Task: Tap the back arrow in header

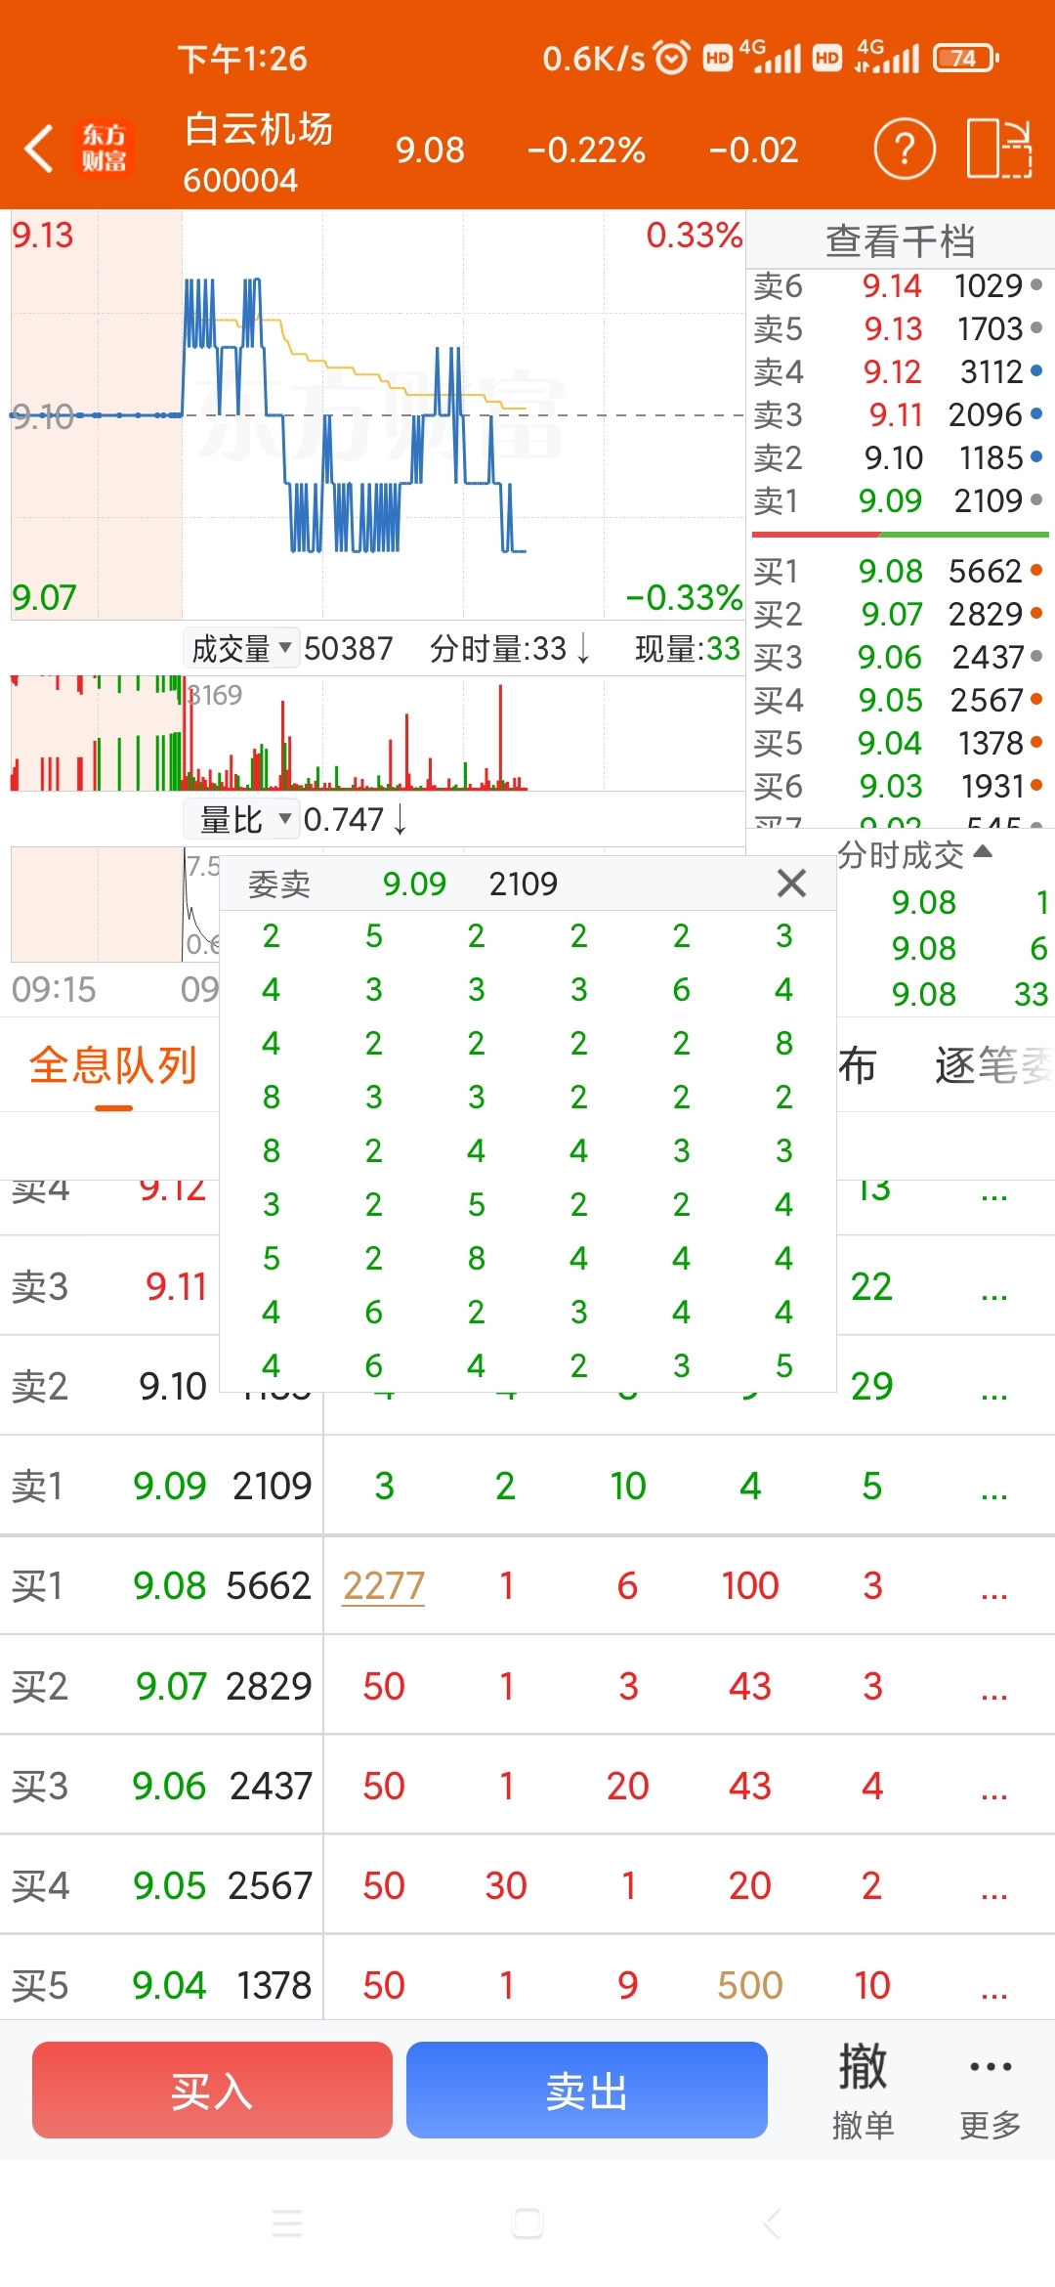Action: click(x=39, y=150)
